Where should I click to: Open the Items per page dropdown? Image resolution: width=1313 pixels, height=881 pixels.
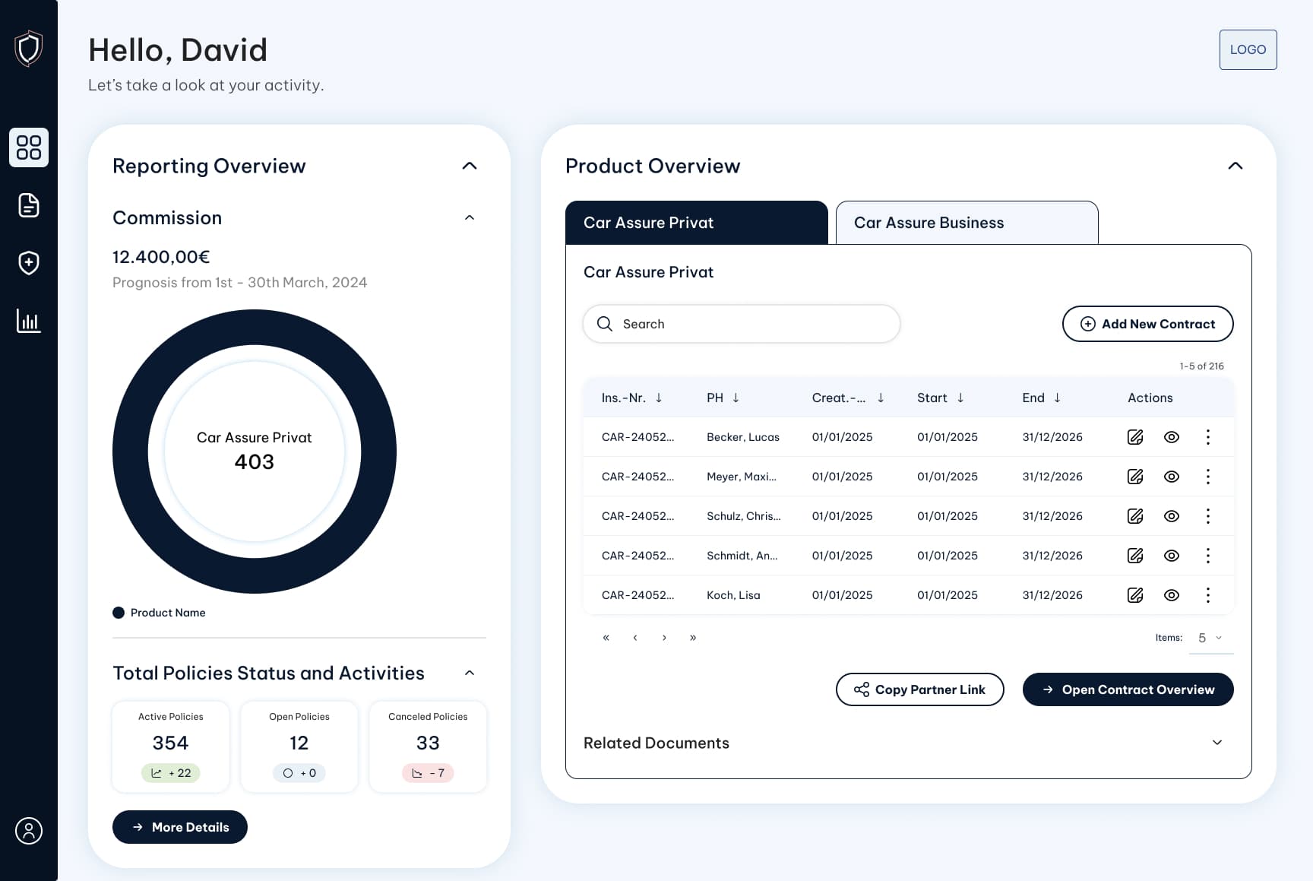pyautogui.click(x=1210, y=638)
